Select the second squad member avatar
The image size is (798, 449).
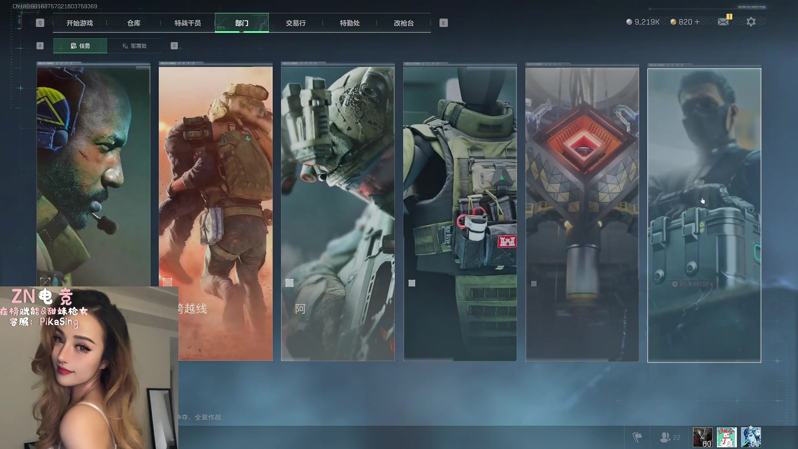click(x=727, y=437)
